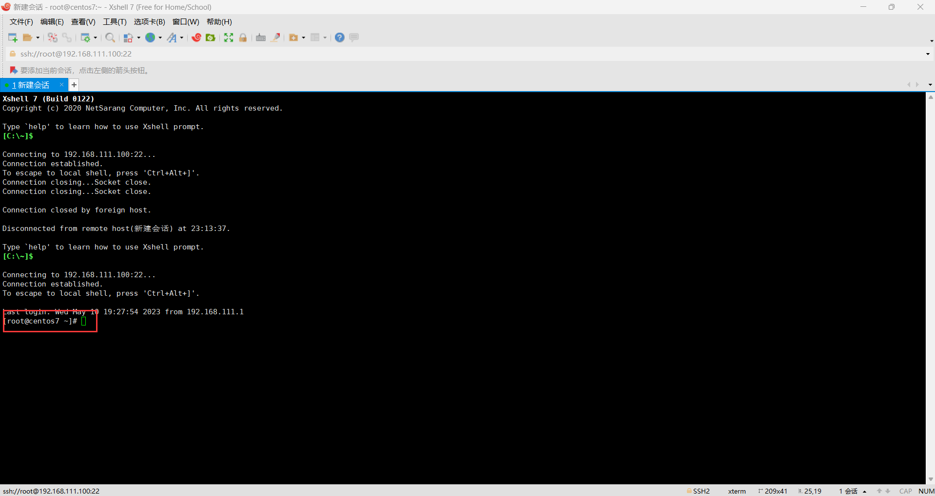This screenshot has width=935, height=496.
Task: Open the 工具(T) menu
Action: pyautogui.click(x=115, y=22)
